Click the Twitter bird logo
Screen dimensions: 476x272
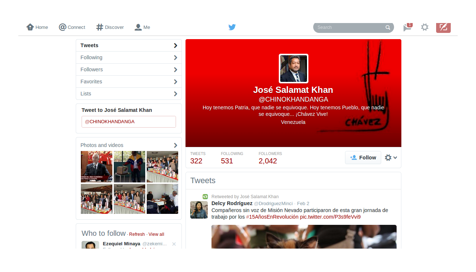click(x=232, y=27)
